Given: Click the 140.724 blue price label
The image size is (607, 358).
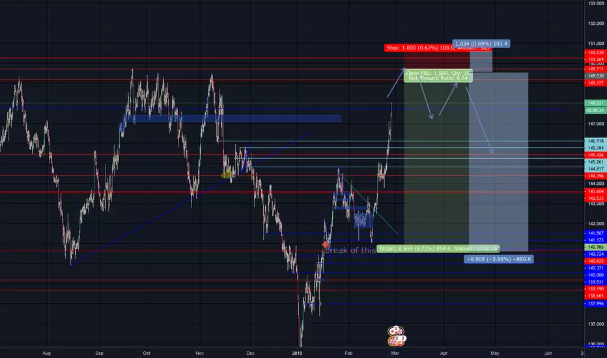Looking at the screenshot, I should [595, 254].
